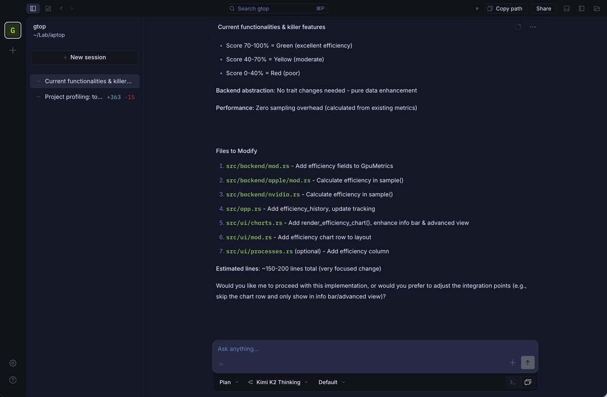The width and height of the screenshot is (607, 397).
Task: Click the Estimated lines text
Action: (x=298, y=269)
